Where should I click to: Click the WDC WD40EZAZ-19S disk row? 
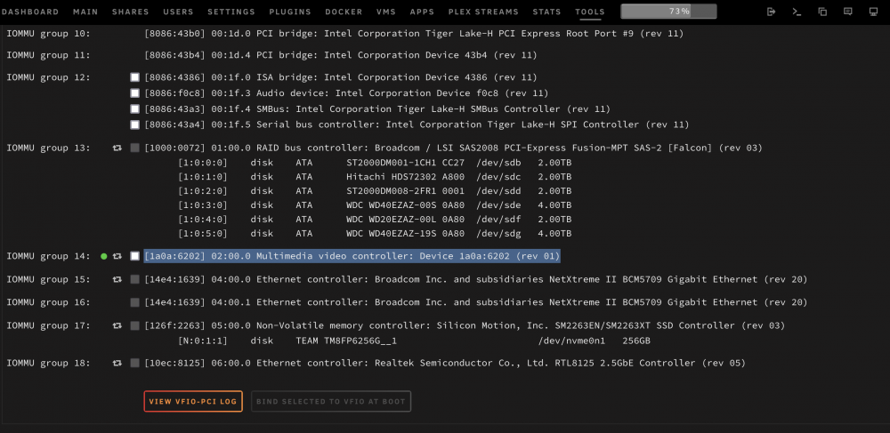[x=375, y=234]
